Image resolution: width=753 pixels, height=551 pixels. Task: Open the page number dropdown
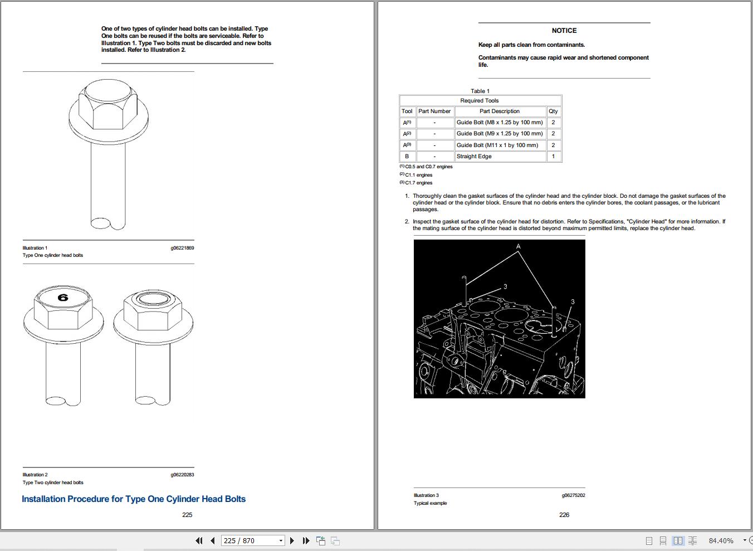tap(280, 540)
